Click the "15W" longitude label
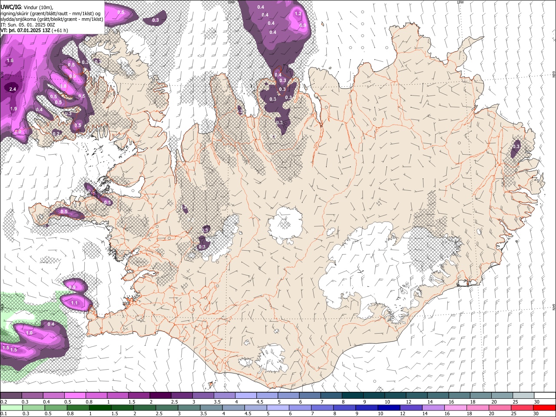556x417 pixels. click(x=460, y=2)
